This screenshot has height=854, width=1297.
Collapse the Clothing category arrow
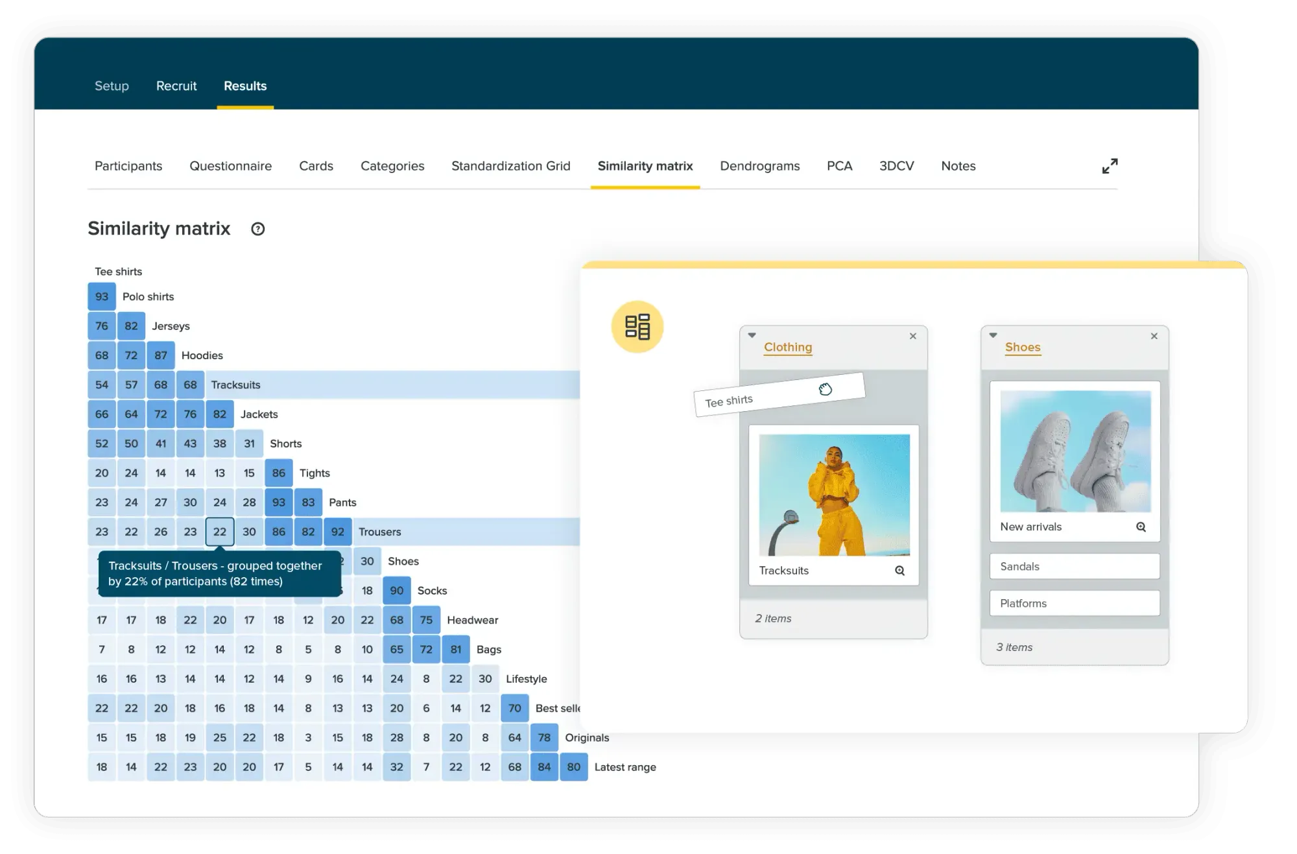tap(752, 335)
